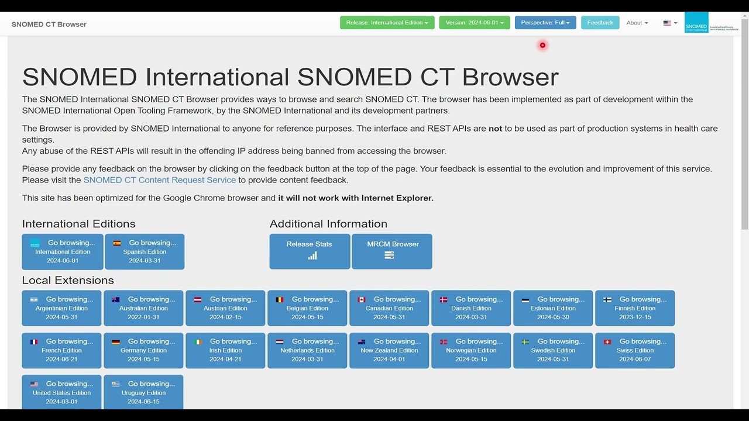Browse the Canadian Edition
The height and width of the screenshot is (421, 749).
click(x=389, y=308)
